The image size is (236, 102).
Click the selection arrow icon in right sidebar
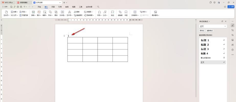[232, 30]
